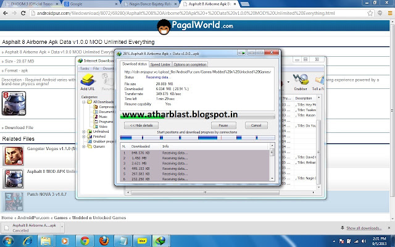Open Firefox from taskbar
This screenshot has width=395, height=247.
tap(104, 241)
